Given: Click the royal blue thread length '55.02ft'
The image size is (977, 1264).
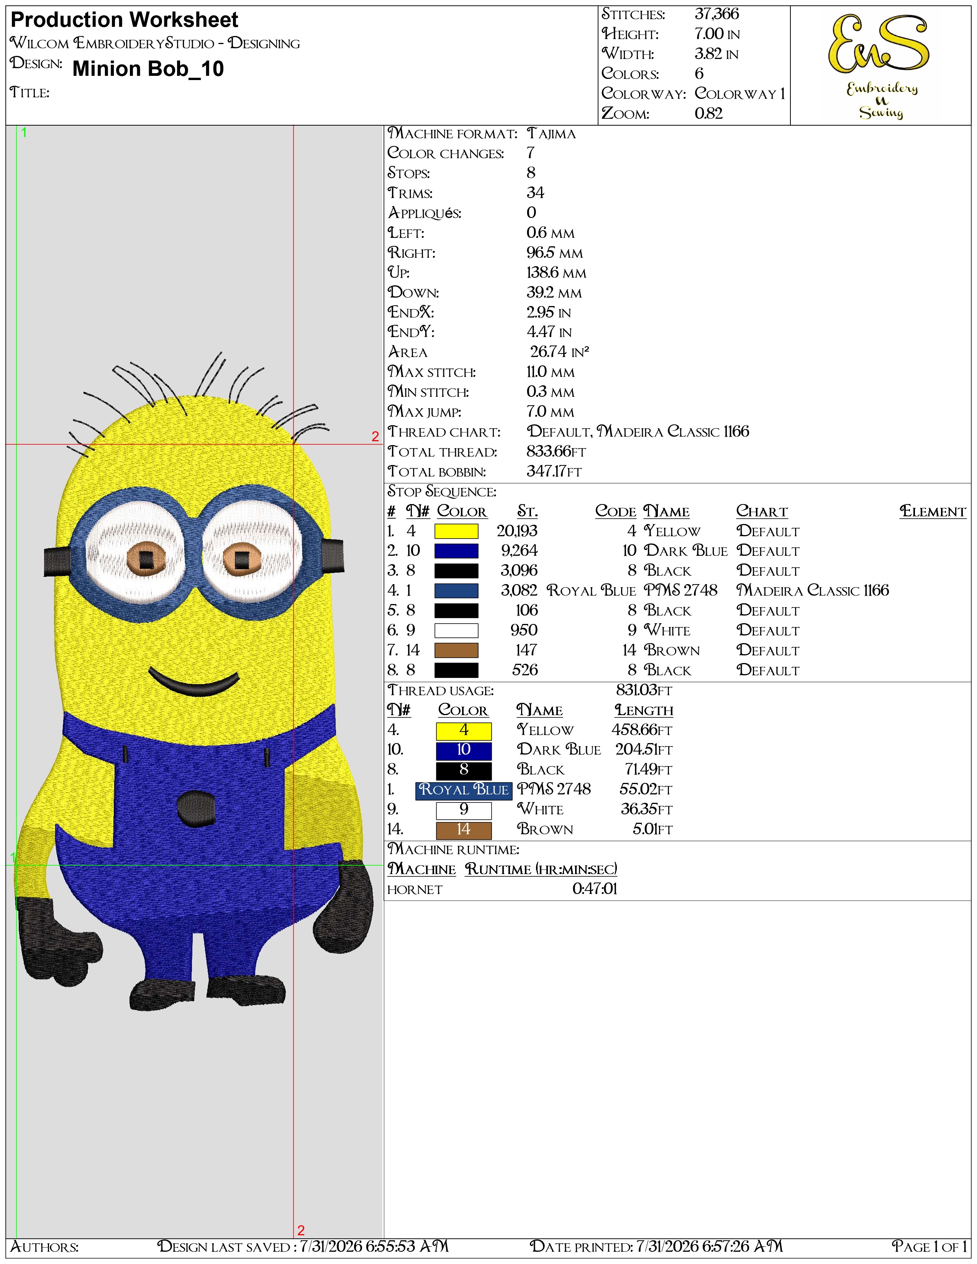Looking at the screenshot, I should 646,790.
